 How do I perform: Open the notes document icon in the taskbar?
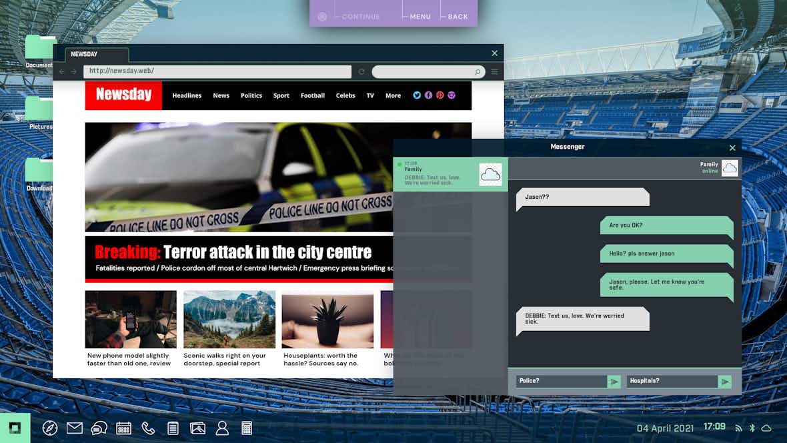(x=173, y=428)
